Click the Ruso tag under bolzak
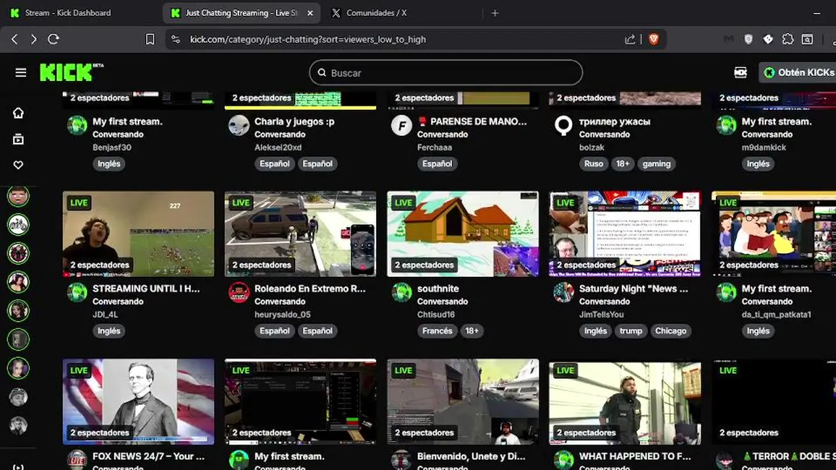836x470 pixels. pyautogui.click(x=594, y=164)
